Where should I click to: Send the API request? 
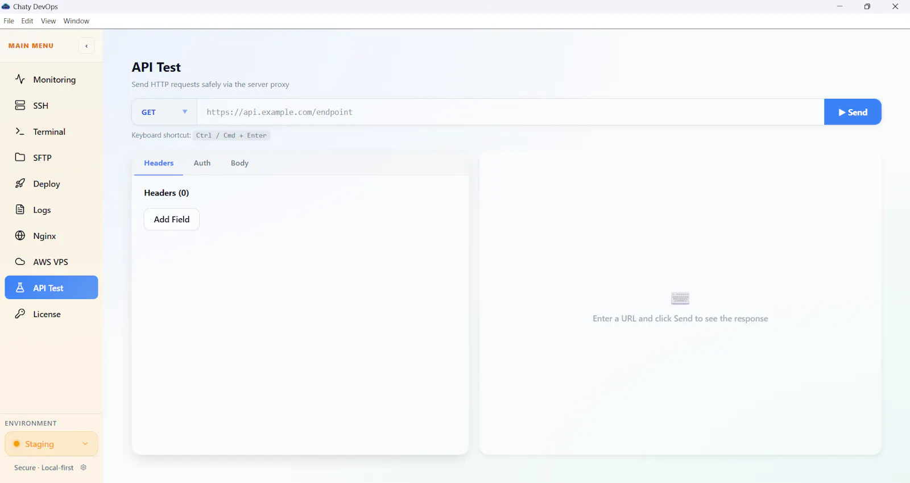[x=853, y=112]
